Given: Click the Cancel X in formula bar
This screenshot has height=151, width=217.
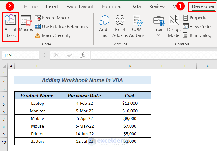Looking at the screenshot, I should coord(57,55).
